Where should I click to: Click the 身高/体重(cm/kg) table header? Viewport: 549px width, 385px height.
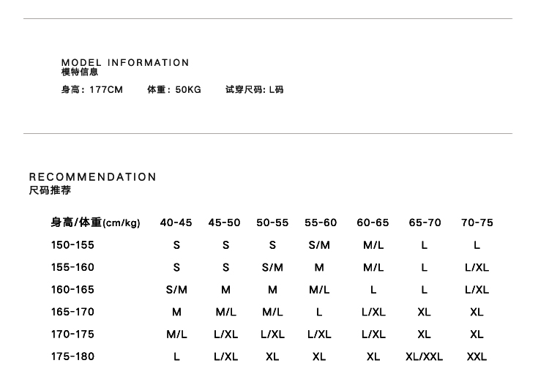click(95, 223)
